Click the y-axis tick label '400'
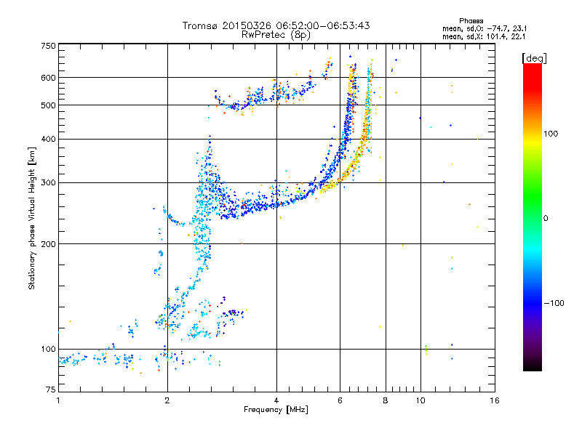 coord(48,139)
